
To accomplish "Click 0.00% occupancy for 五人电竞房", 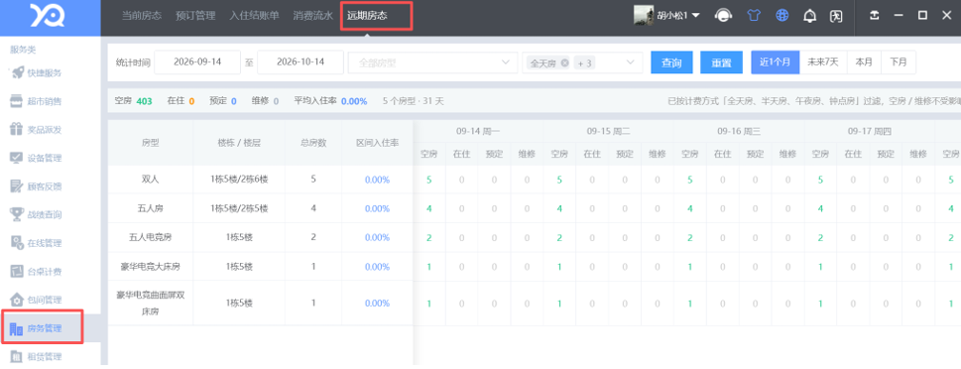I will [377, 237].
